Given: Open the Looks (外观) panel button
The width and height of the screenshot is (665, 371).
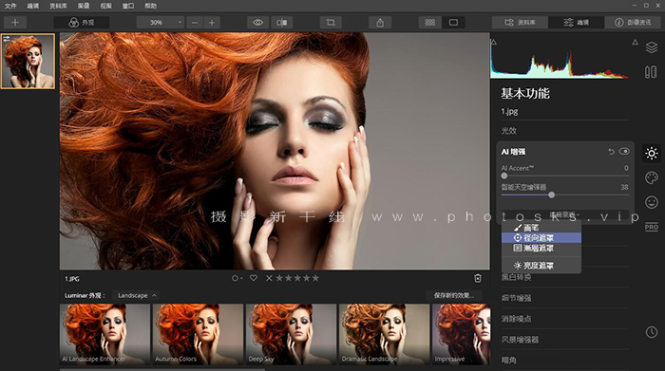Looking at the screenshot, I should (x=82, y=23).
